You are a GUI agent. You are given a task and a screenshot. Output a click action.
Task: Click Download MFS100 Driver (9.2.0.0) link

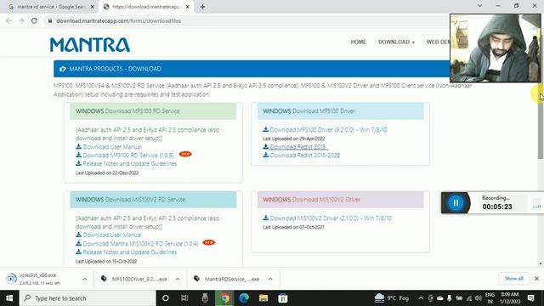pyautogui.click(x=328, y=130)
